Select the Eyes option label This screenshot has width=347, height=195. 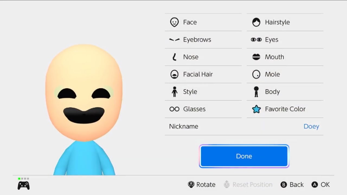(272, 40)
